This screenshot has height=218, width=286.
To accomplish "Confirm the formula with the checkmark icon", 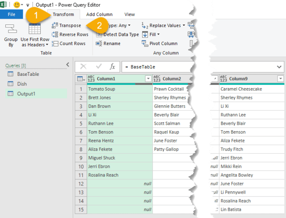I will [x=99, y=66].
